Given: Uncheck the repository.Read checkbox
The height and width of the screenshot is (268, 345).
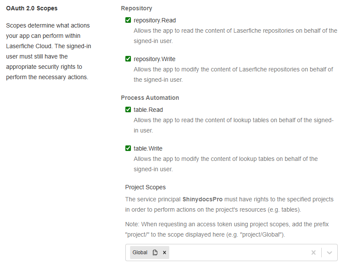Looking at the screenshot, I should [128, 20].
